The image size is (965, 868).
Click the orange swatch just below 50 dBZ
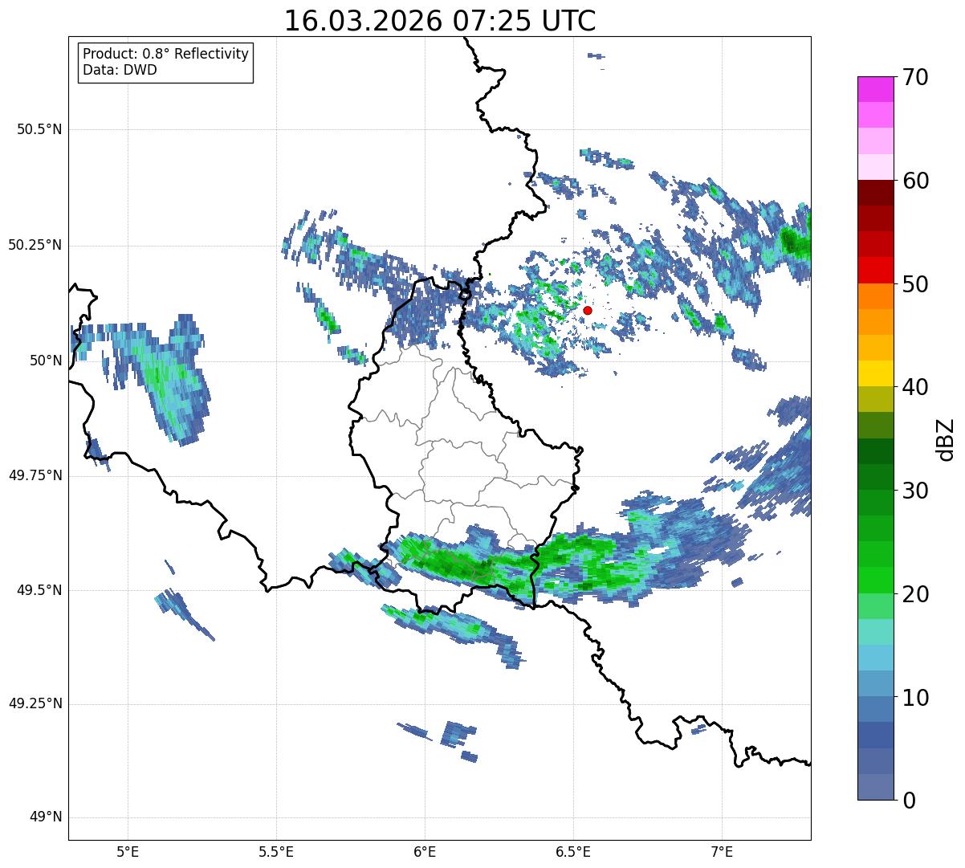(x=875, y=296)
